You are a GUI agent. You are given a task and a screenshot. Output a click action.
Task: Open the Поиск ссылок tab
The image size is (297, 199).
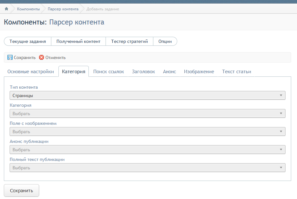pyautogui.click(x=108, y=72)
